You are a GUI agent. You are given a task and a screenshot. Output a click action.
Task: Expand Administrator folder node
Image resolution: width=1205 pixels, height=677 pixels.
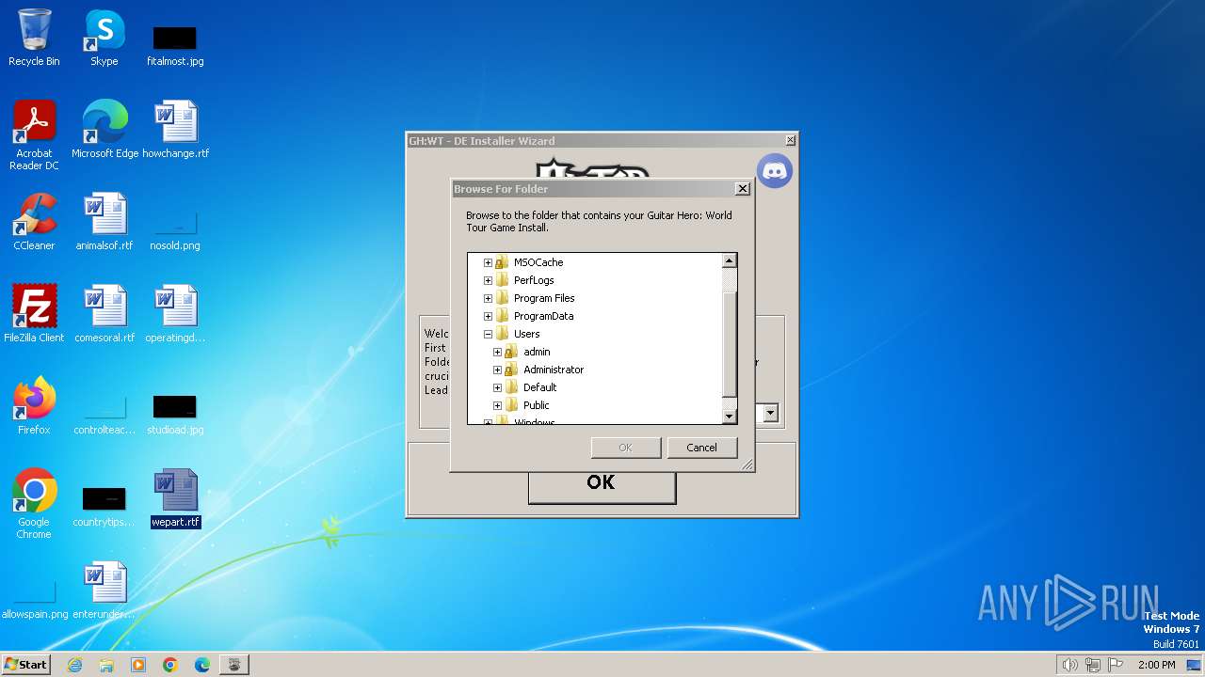pyautogui.click(x=497, y=370)
